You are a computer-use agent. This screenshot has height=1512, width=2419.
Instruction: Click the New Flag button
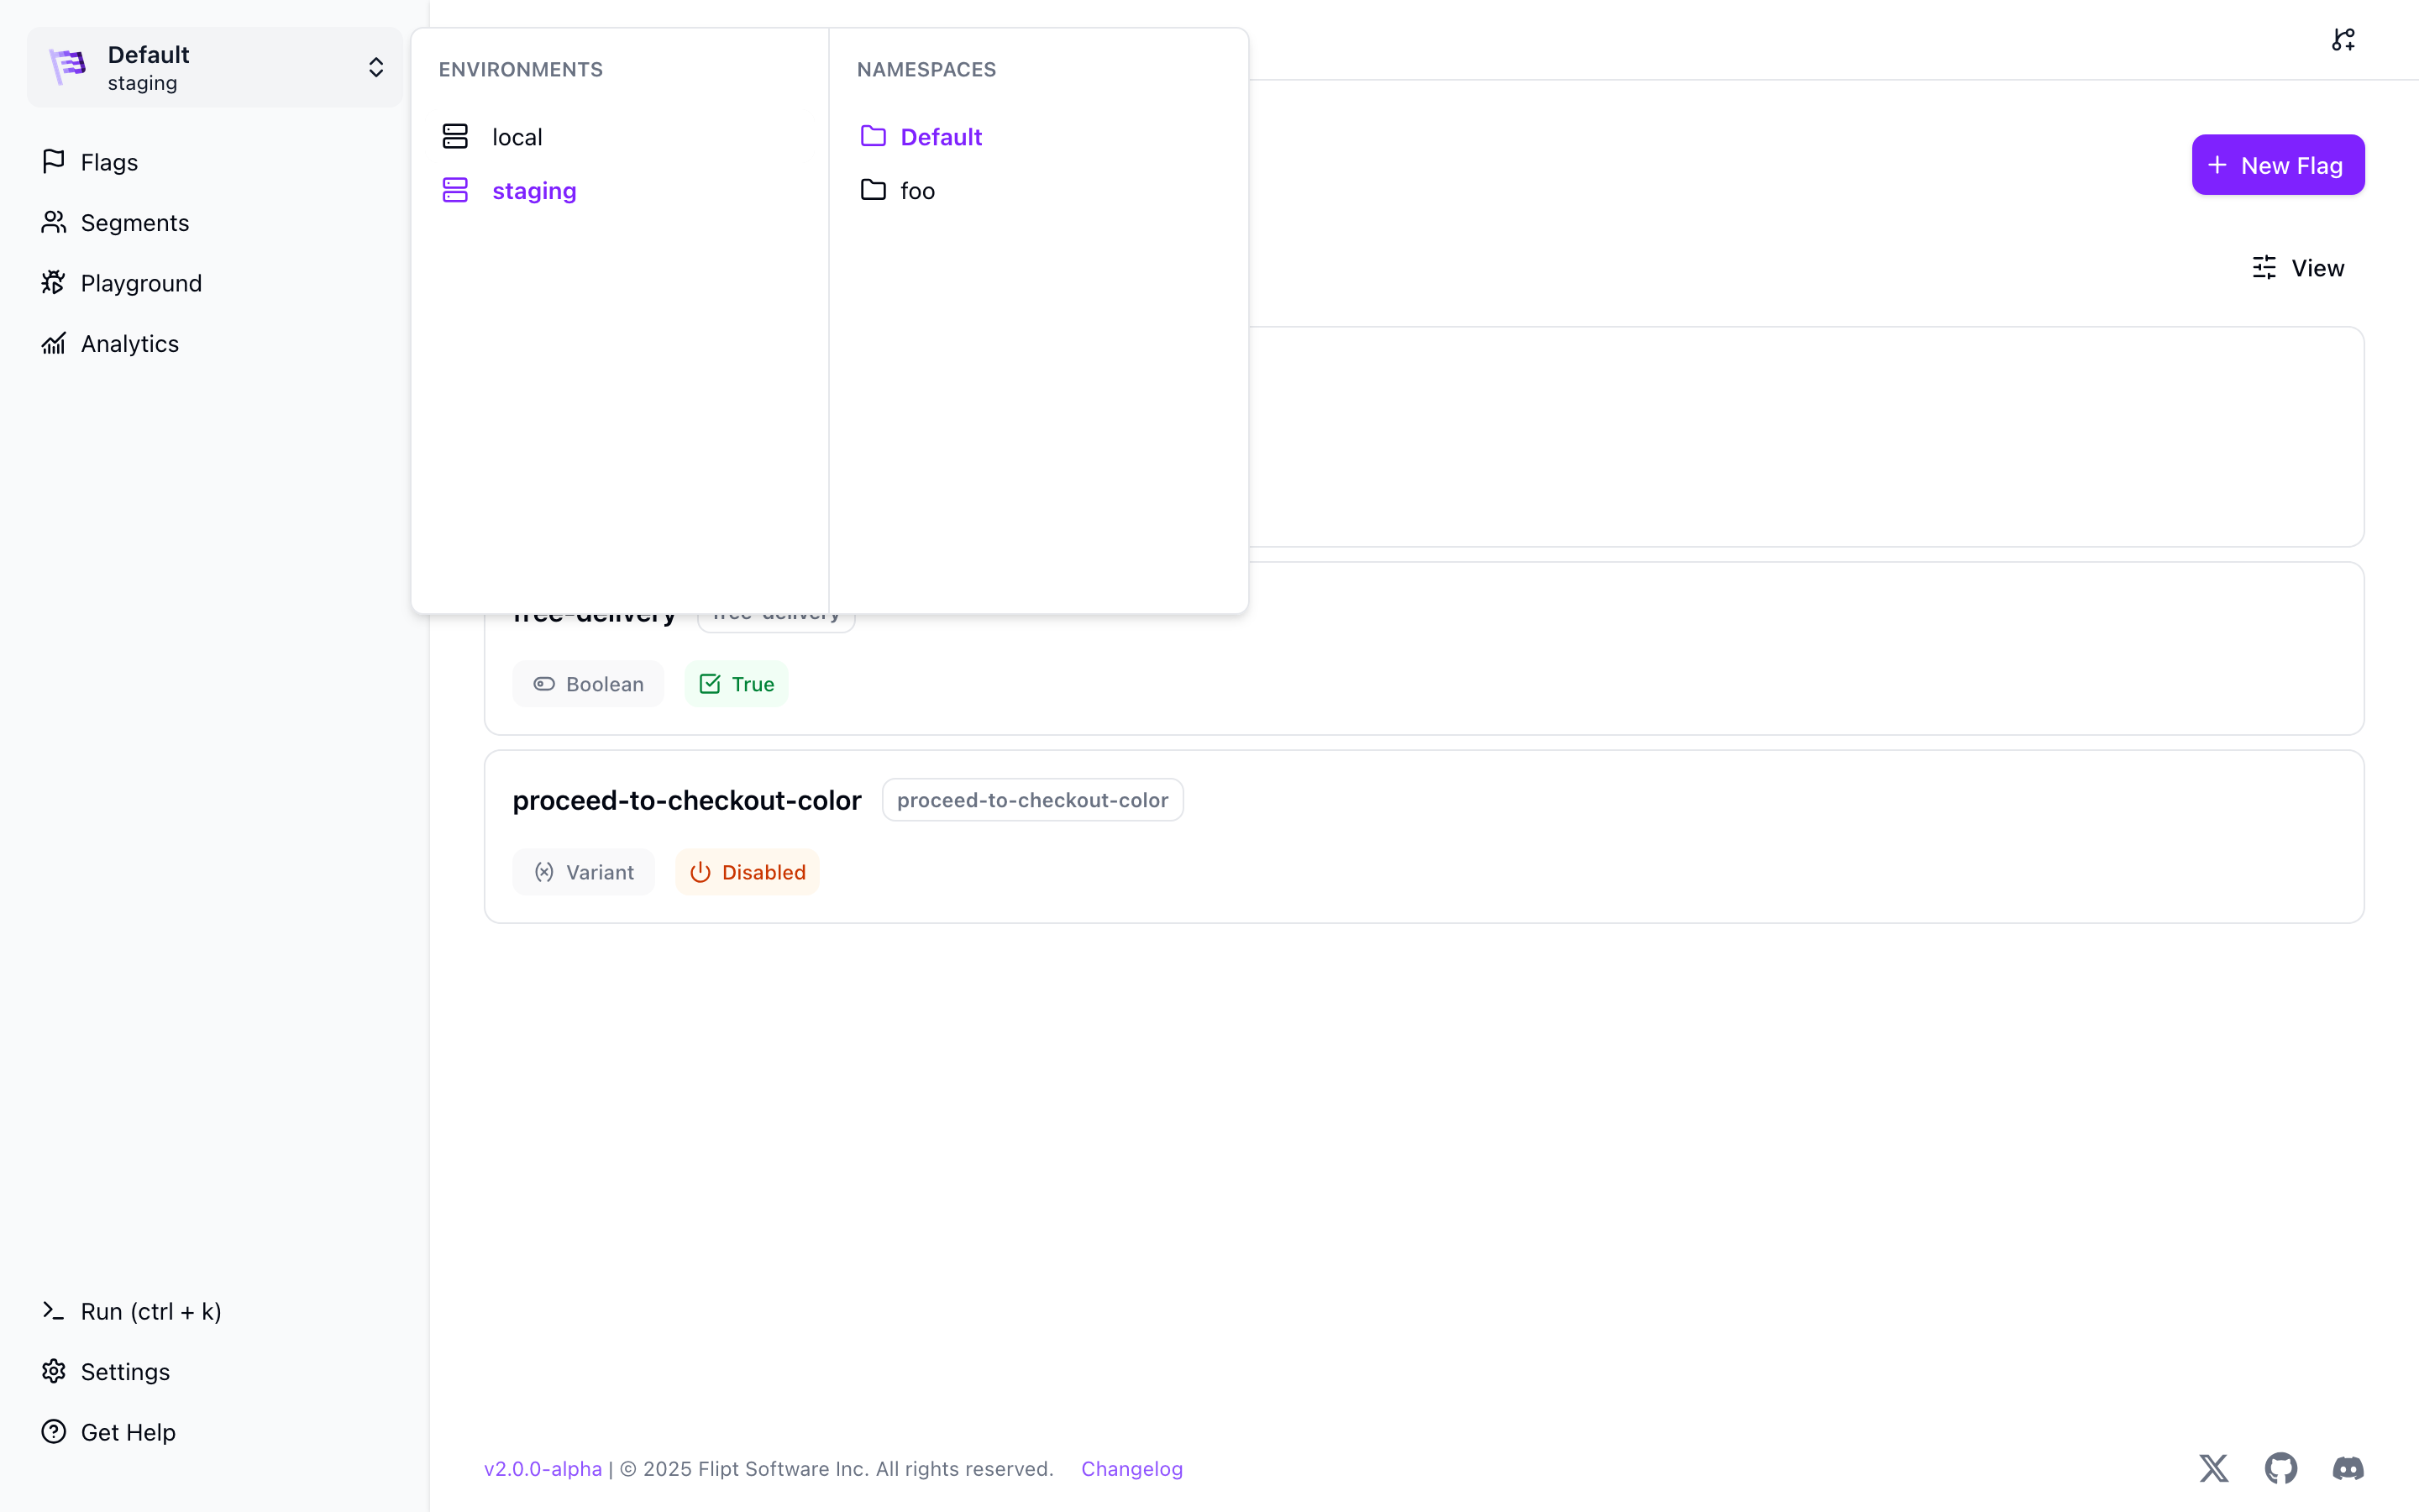click(2277, 165)
